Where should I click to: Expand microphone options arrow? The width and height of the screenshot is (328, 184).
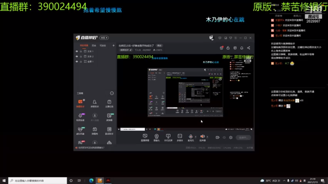coord(196,137)
